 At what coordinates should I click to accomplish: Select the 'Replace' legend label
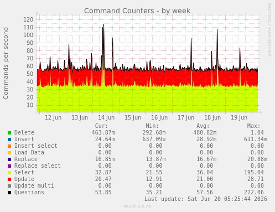point(26,159)
